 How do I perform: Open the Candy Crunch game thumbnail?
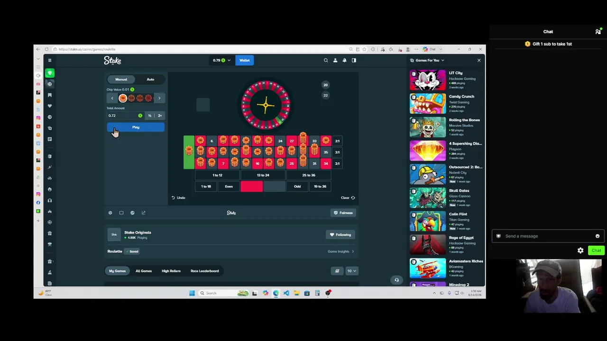tap(428, 104)
